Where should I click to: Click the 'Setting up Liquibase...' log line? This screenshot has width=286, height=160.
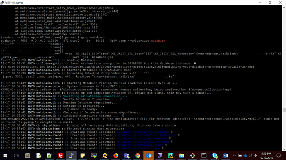tap(52, 106)
